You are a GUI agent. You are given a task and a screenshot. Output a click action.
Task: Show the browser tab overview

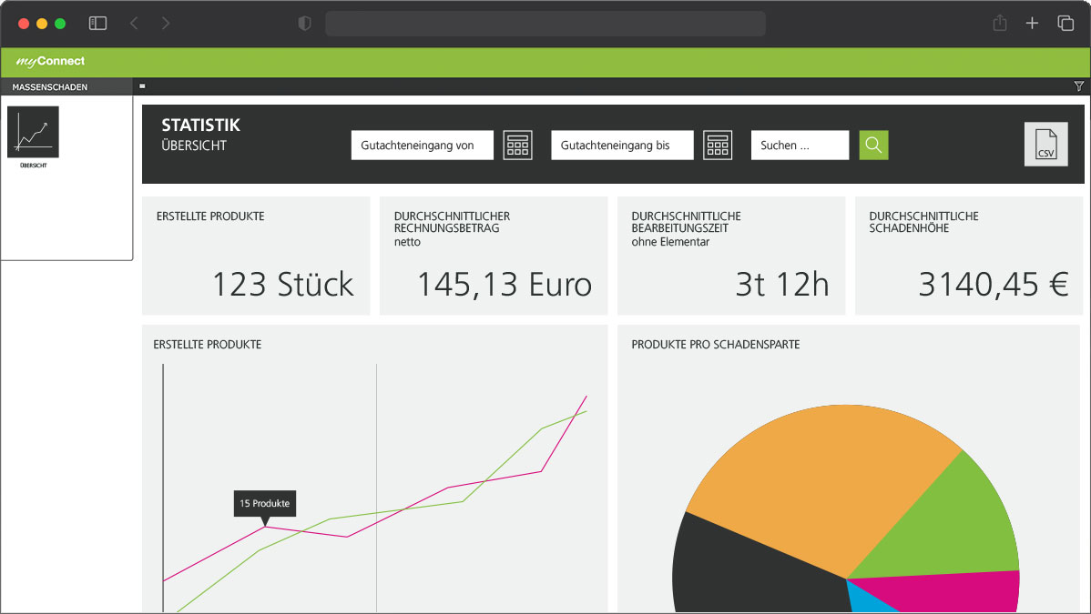point(1066,24)
